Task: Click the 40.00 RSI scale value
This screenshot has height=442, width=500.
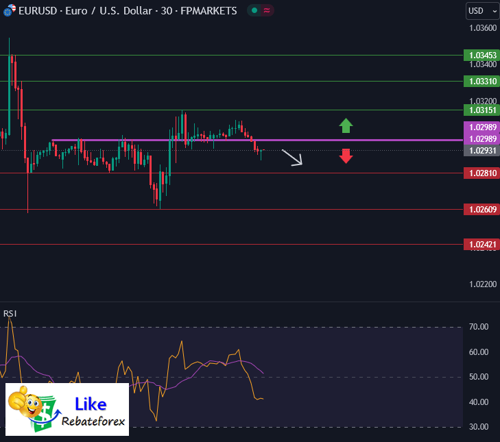Action: [479, 402]
